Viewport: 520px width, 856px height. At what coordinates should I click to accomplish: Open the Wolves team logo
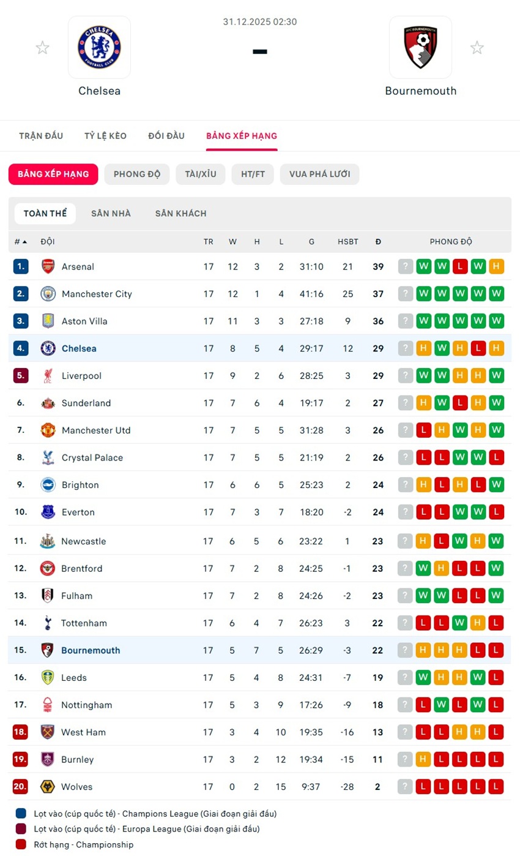pos(48,787)
